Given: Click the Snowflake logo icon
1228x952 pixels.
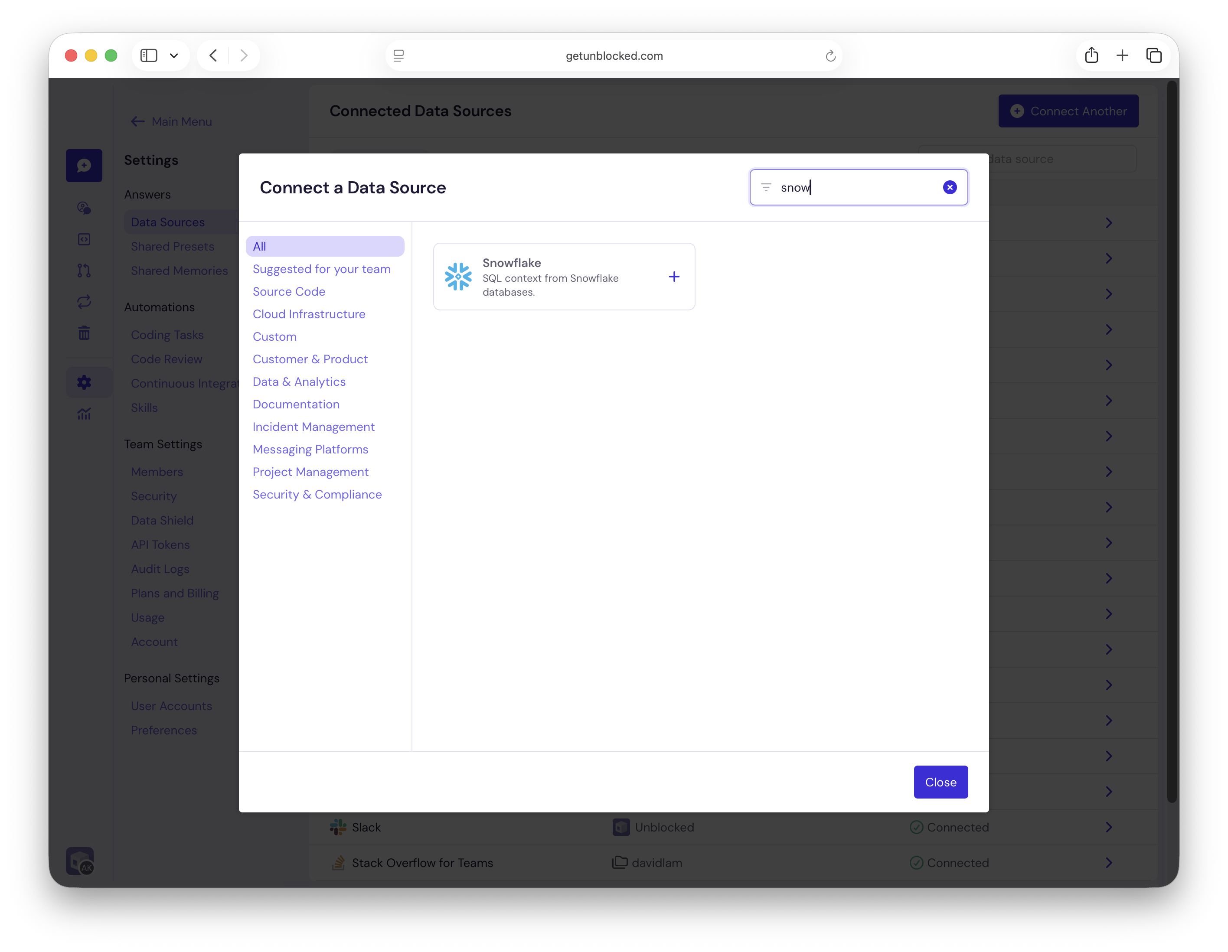Looking at the screenshot, I should (458, 277).
